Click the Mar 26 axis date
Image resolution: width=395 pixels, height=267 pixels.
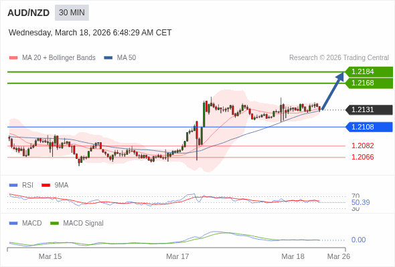pos(339,256)
